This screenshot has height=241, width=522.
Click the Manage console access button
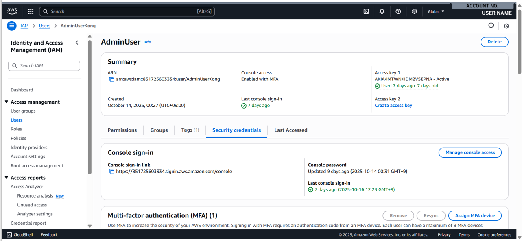[470, 152]
